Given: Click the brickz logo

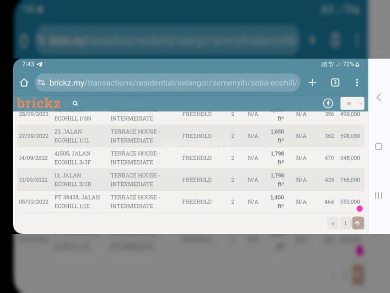Looking at the screenshot, I should 39,103.
